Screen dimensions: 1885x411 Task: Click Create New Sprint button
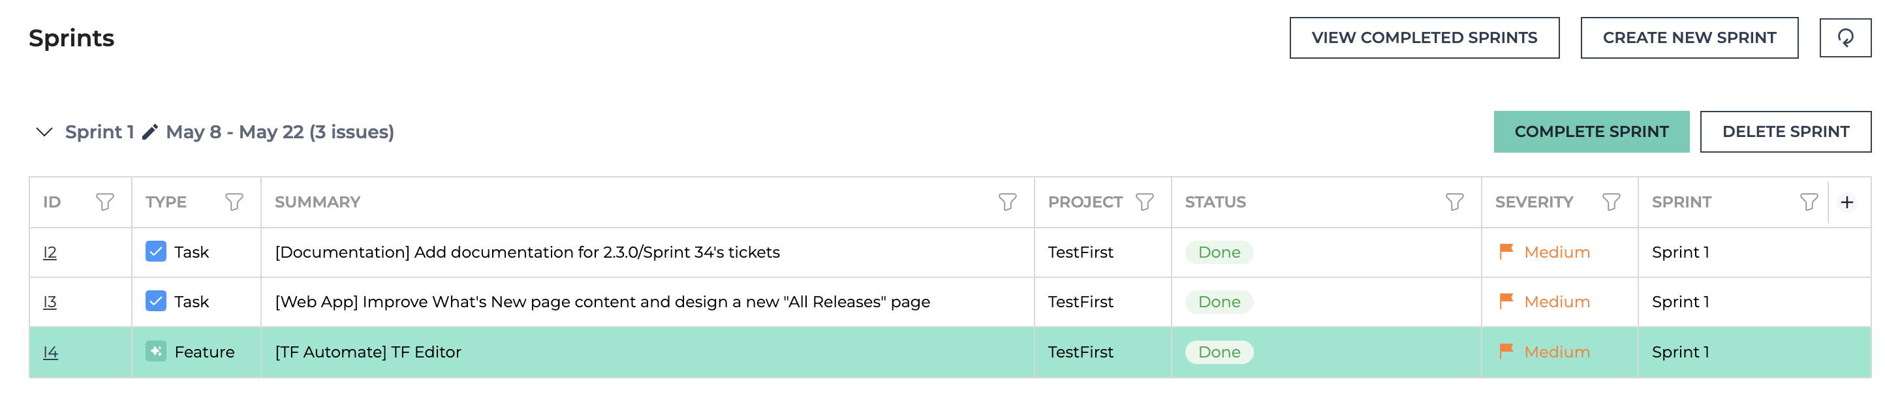(1689, 37)
